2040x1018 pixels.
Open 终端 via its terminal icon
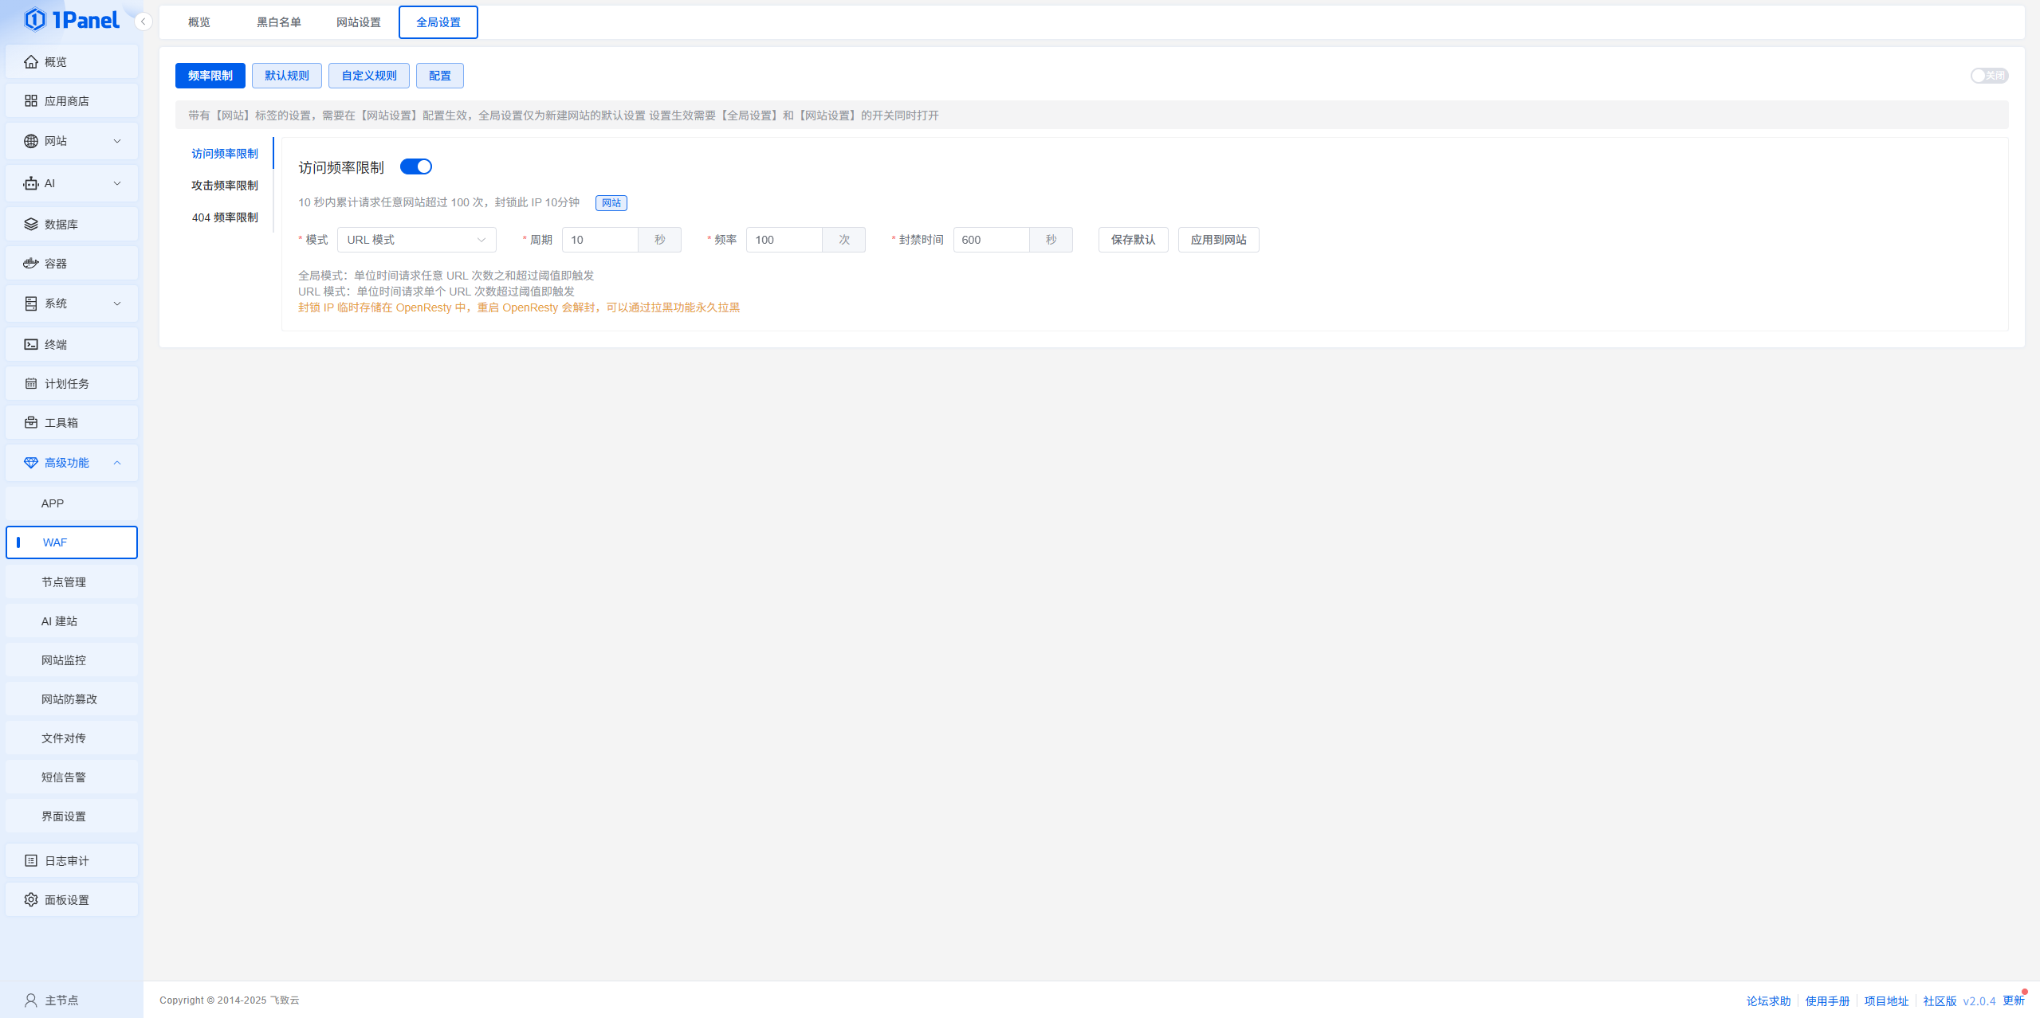[31, 345]
